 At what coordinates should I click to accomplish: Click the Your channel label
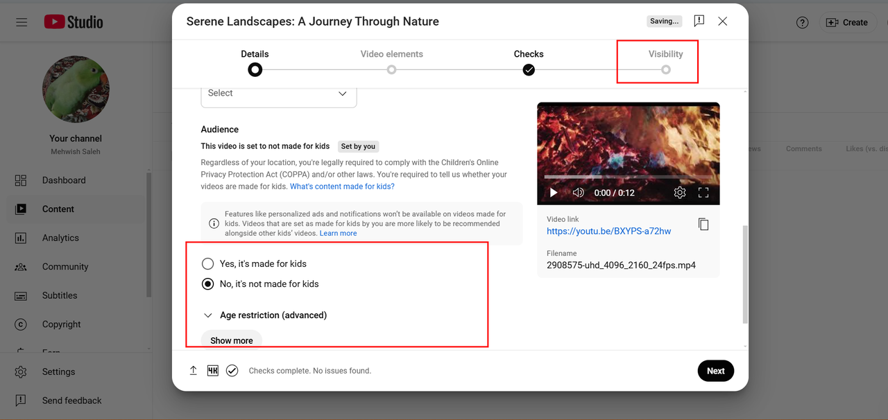point(76,139)
